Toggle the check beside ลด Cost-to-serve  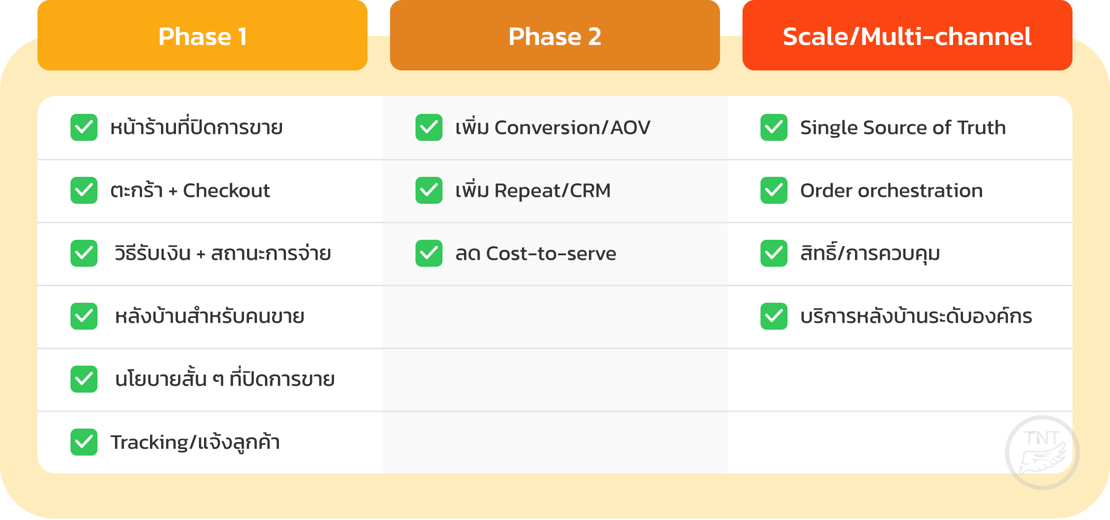tap(428, 253)
